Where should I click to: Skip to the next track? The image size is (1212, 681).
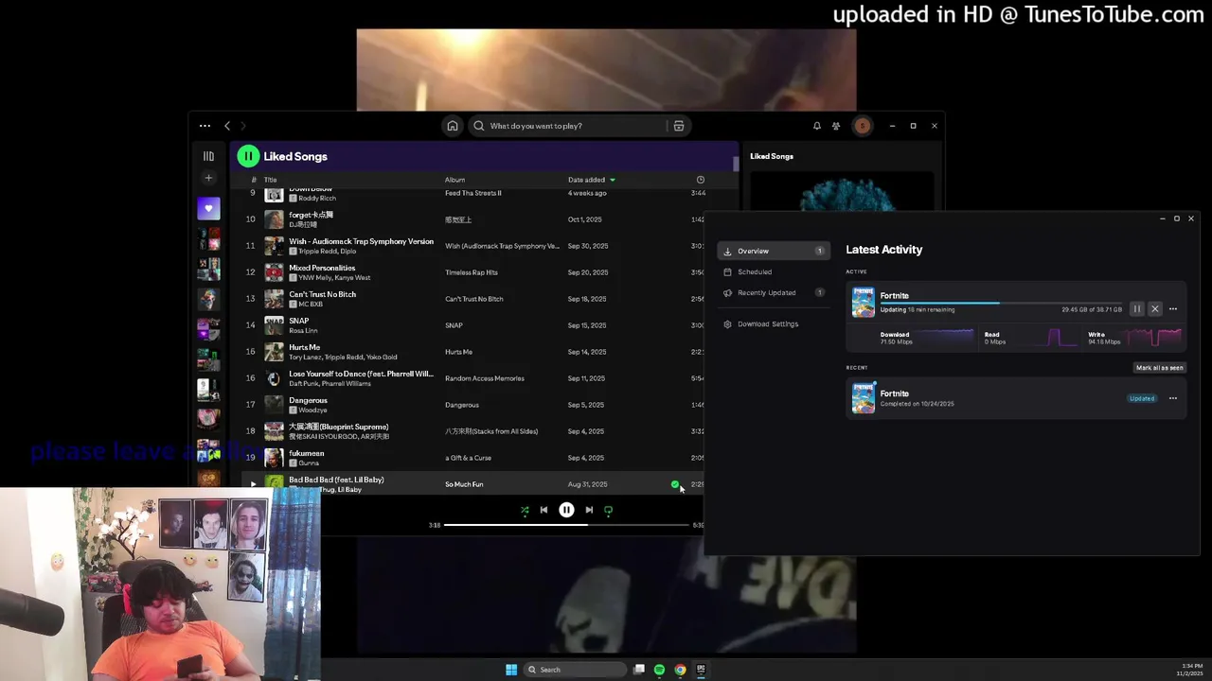[x=589, y=510]
